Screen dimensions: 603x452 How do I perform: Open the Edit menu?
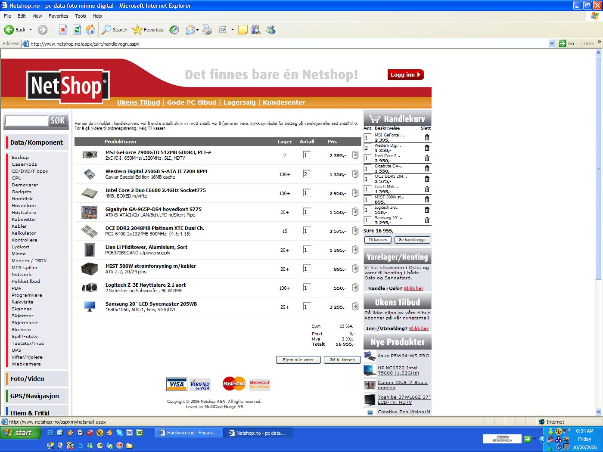(x=22, y=16)
